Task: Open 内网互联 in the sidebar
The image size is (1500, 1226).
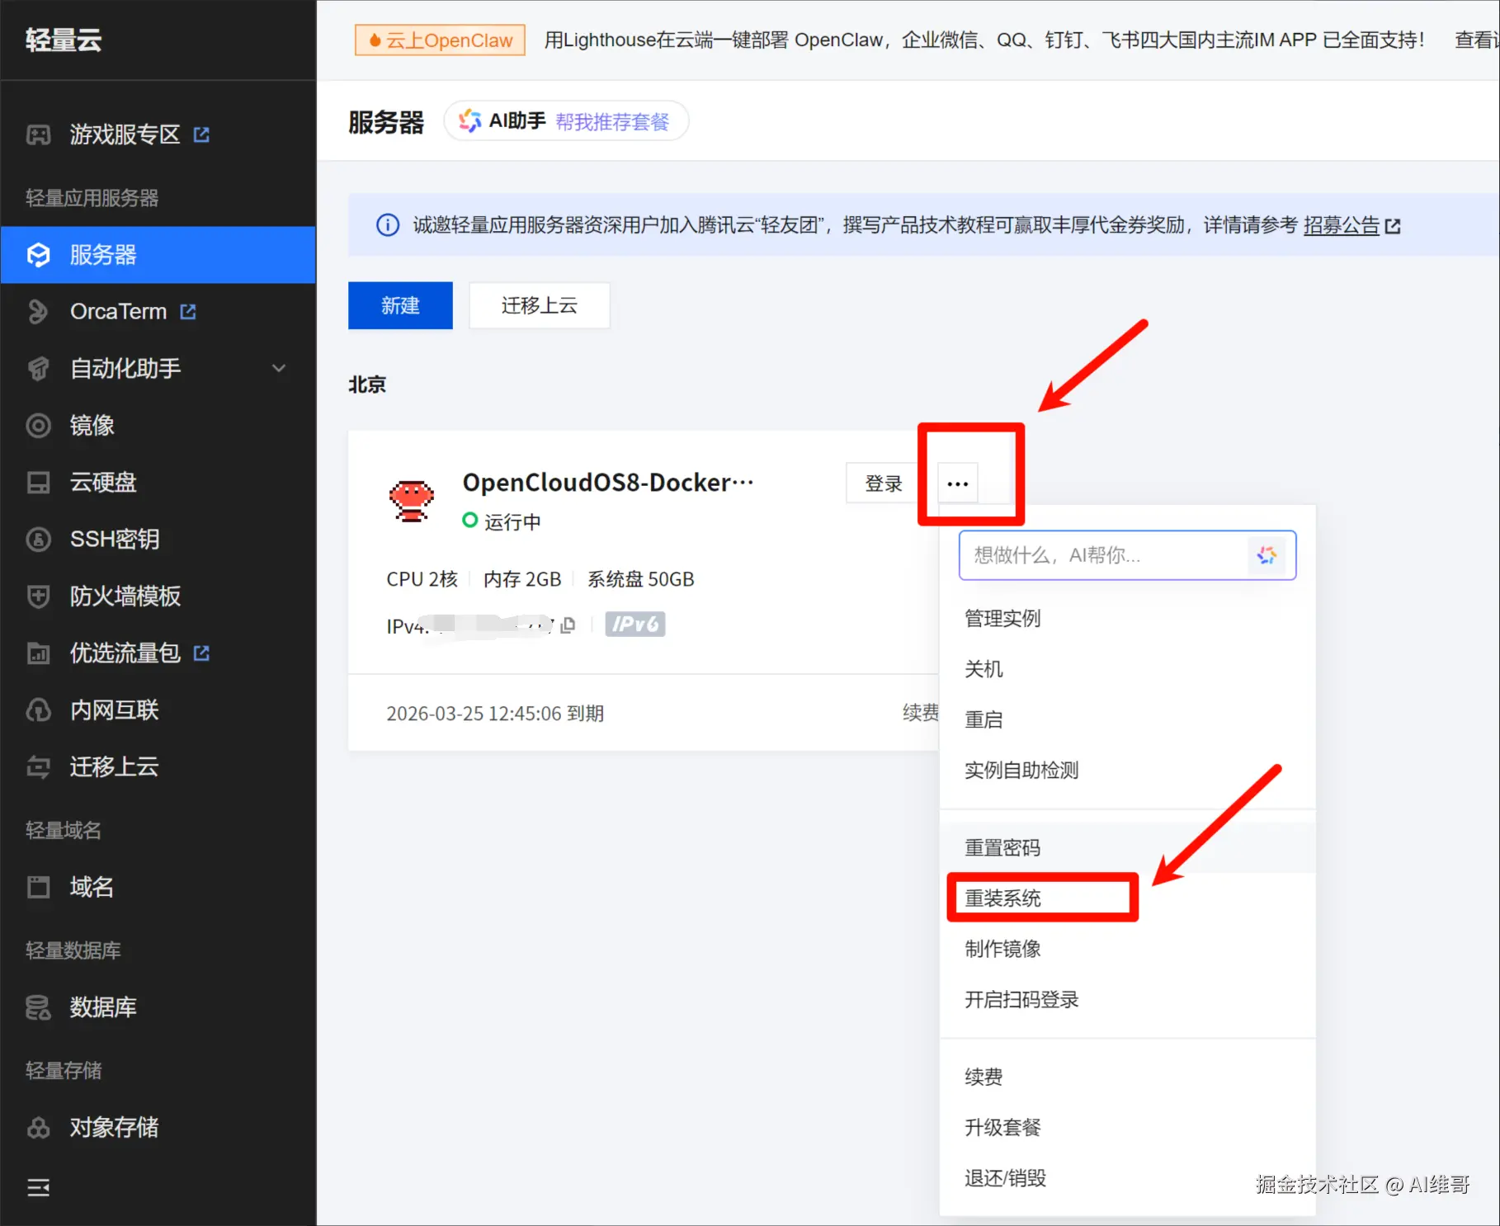Action: 158,710
